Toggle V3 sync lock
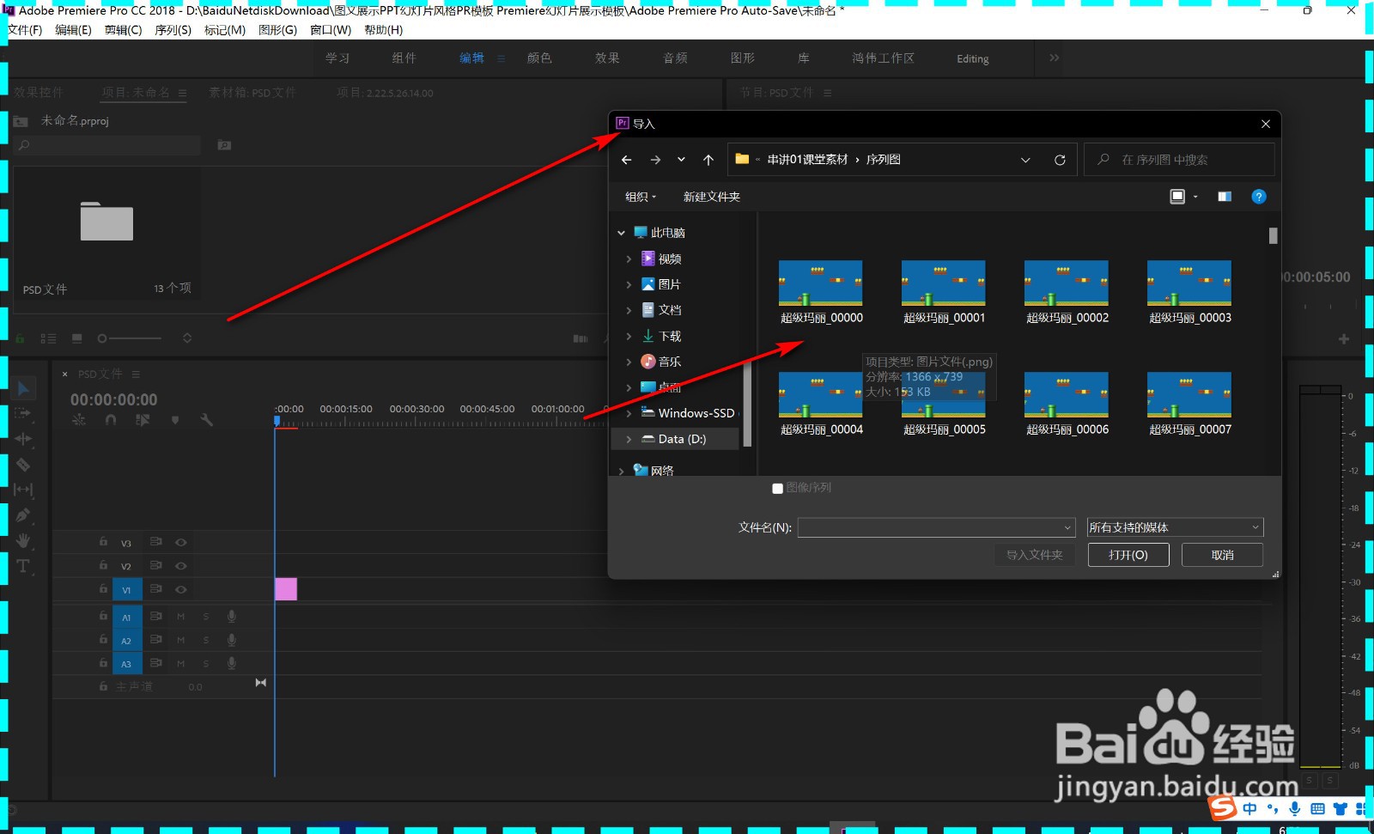1374x834 pixels. point(156,542)
